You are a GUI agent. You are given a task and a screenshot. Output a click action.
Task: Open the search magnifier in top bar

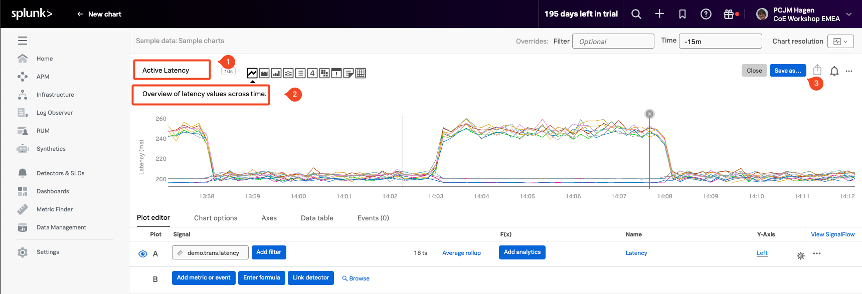click(636, 14)
